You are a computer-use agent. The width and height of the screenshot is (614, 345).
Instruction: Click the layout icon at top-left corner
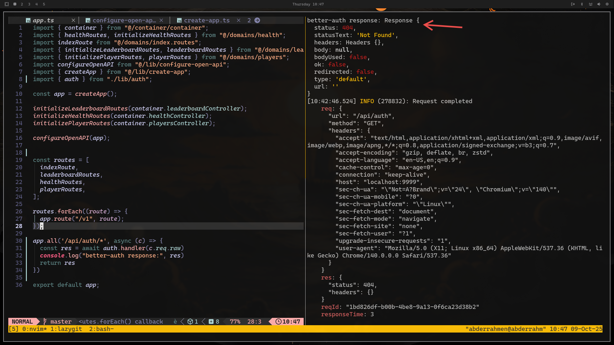point(7,4)
